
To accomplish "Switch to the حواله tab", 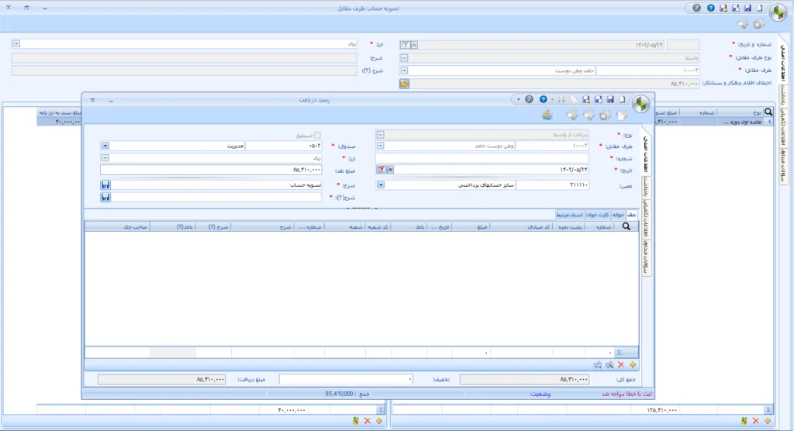I will tap(618, 215).
